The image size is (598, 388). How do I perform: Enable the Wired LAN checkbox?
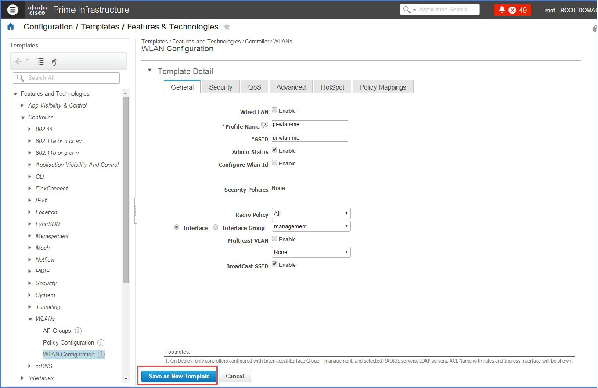[x=274, y=110]
